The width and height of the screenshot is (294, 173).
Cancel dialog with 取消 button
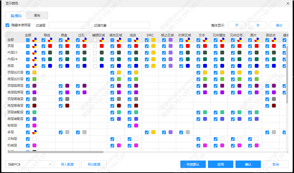pyautogui.click(x=276, y=164)
